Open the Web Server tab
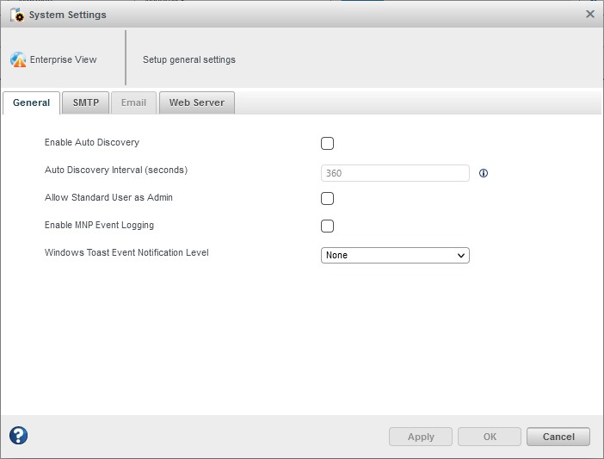Viewport: 604px width, 459px height. pos(196,103)
